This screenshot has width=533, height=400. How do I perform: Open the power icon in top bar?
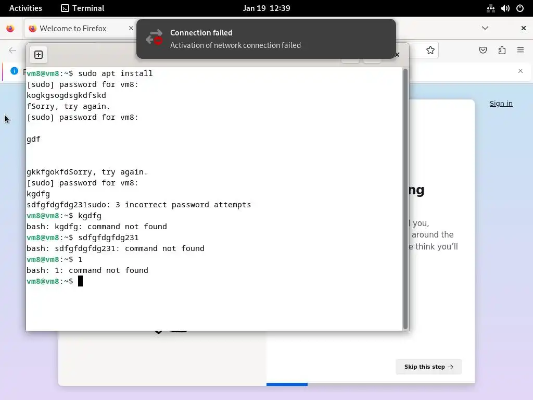520,8
